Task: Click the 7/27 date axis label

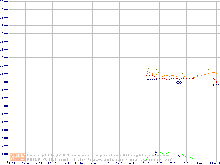Action: coord(12,163)
